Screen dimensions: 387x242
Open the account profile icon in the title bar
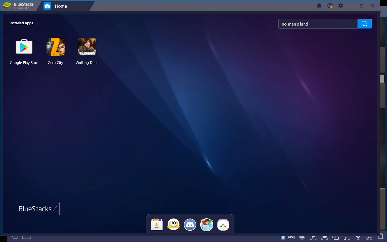click(330, 6)
